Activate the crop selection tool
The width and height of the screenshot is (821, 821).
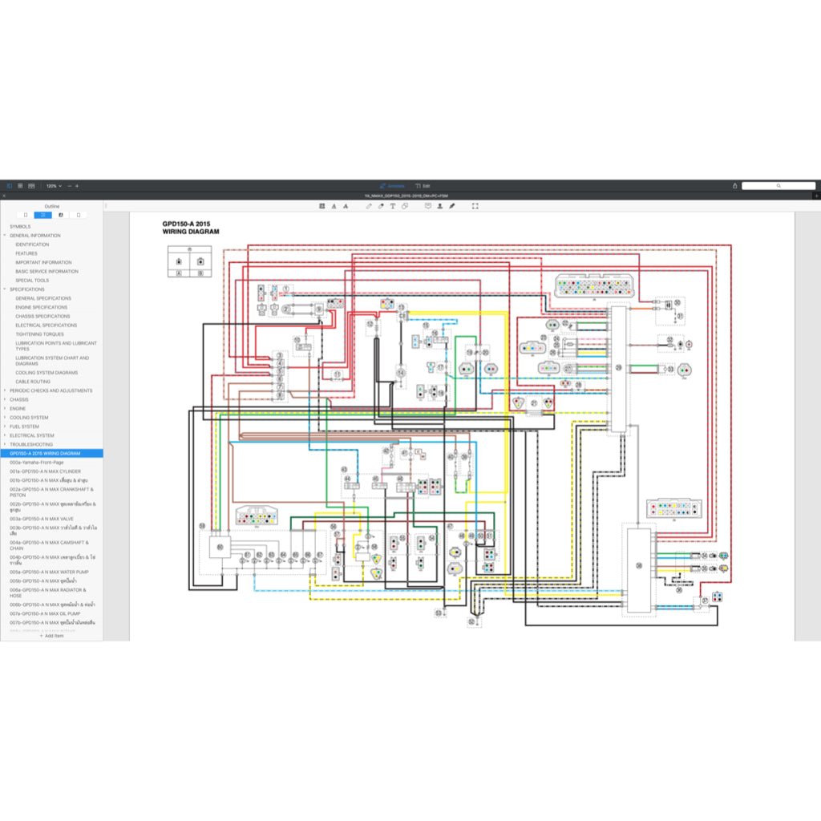475,206
